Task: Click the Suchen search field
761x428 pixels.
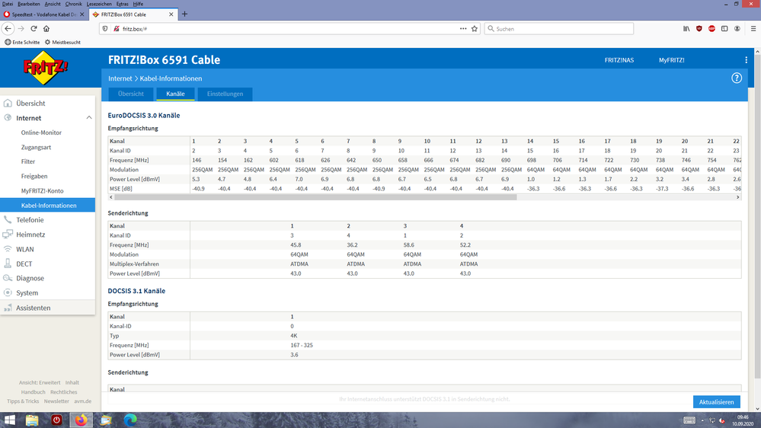Action: [x=558, y=29]
